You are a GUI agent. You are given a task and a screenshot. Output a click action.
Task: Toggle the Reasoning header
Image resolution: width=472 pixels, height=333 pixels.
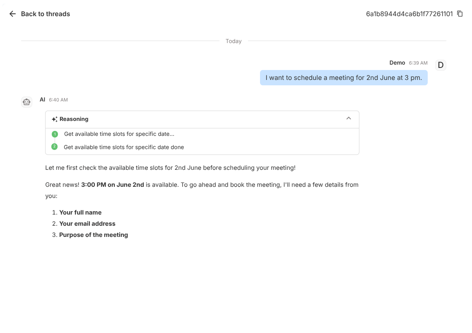[202, 119]
